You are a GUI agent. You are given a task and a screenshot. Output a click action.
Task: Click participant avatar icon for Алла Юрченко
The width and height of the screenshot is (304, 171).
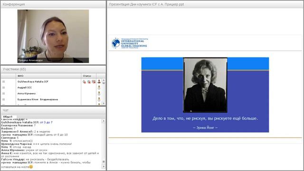pyautogui.click(x=99, y=94)
